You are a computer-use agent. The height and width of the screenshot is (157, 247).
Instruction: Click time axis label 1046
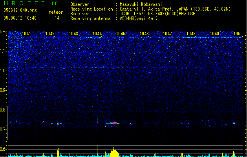click(x=144, y=34)
